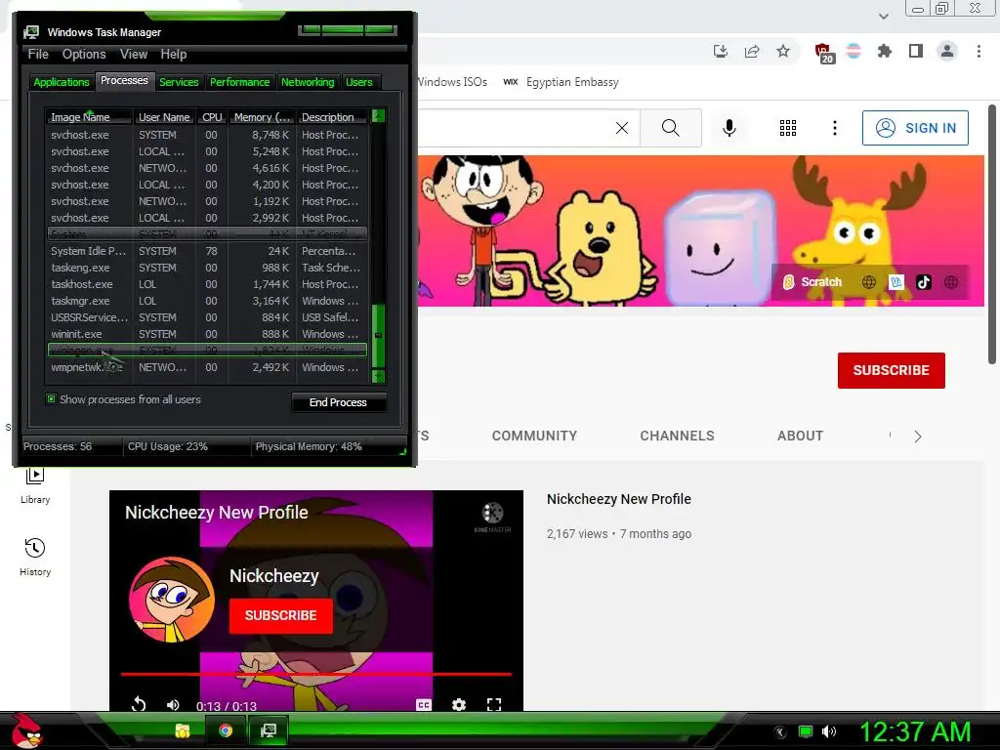Bookmark this page with the star icon

[x=783, y=51]
